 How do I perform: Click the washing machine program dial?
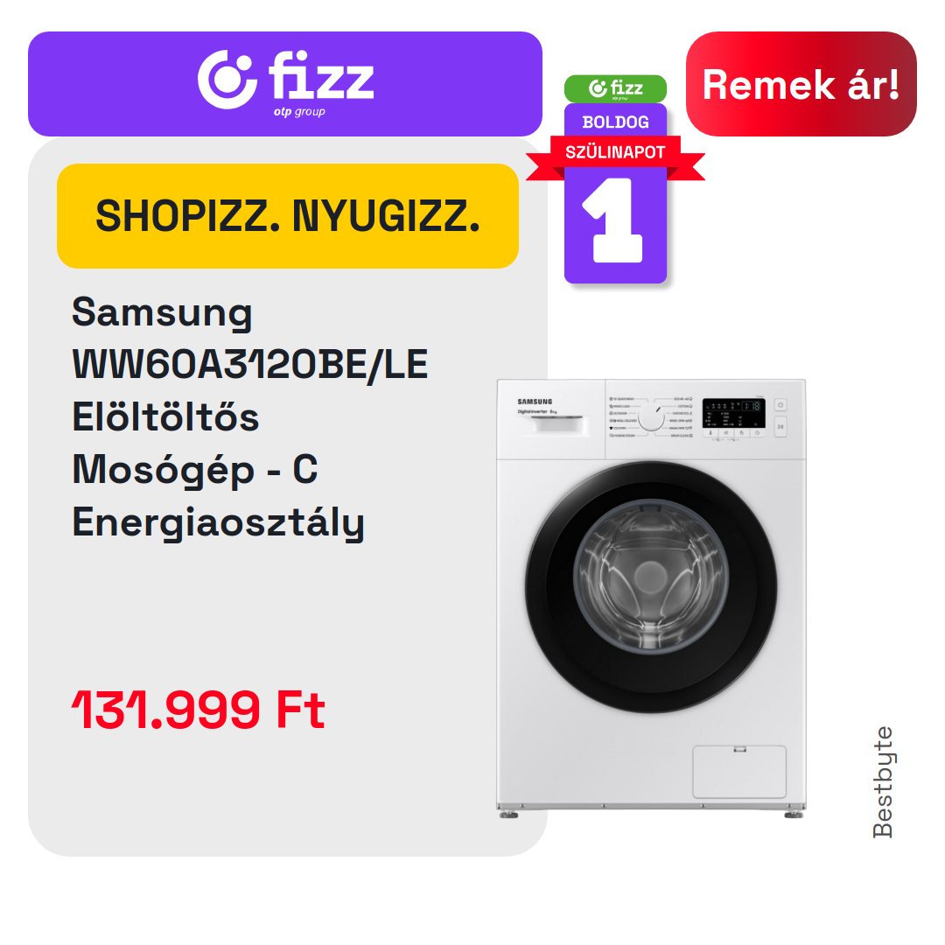point(652,417)
